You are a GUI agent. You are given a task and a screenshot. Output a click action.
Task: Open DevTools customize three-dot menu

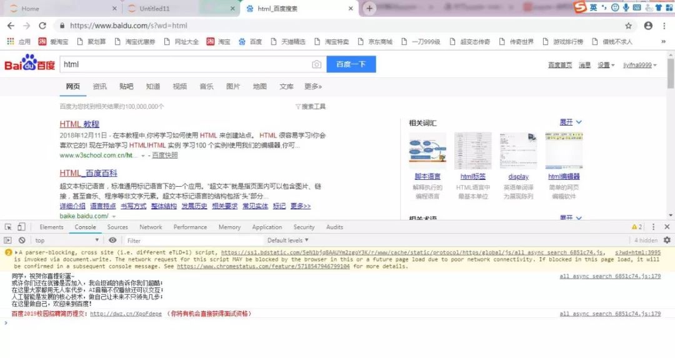[x=654, y=227]
